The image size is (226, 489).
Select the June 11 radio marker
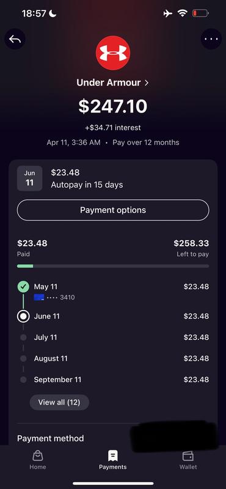pos(23,316)
